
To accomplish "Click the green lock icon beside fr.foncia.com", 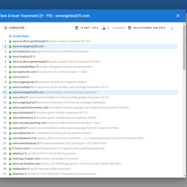I will tap(10, 148).
